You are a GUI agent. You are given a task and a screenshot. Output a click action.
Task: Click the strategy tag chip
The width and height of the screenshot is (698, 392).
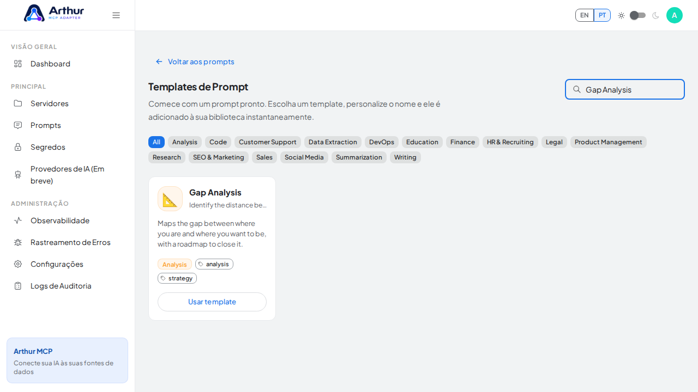click(x=177, y=278)
